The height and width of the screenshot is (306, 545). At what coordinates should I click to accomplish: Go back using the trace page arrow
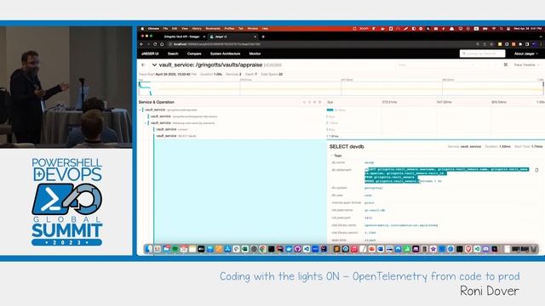[143, 65]
